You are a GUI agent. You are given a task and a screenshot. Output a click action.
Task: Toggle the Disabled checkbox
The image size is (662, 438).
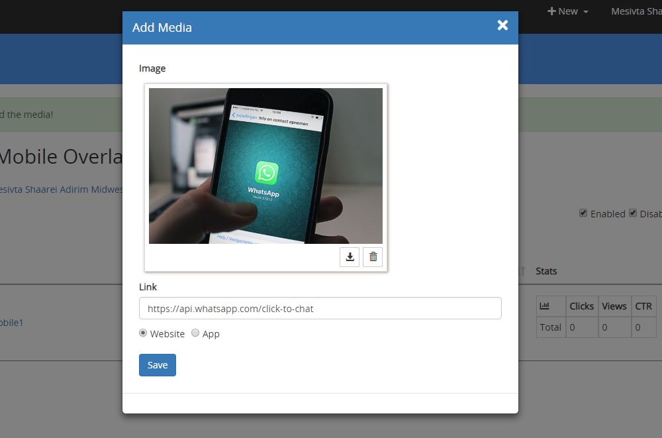click(x=633, y=213)
